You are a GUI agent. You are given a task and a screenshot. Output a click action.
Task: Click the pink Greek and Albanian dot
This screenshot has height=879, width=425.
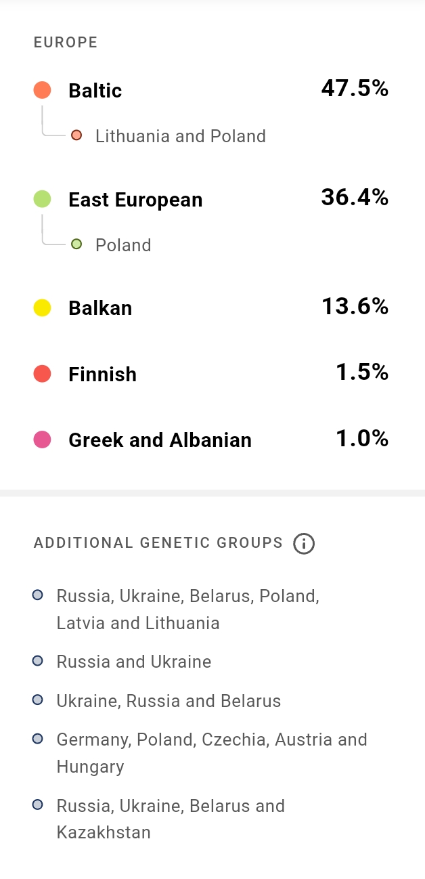pyautogui.click(x=43, y=440)
